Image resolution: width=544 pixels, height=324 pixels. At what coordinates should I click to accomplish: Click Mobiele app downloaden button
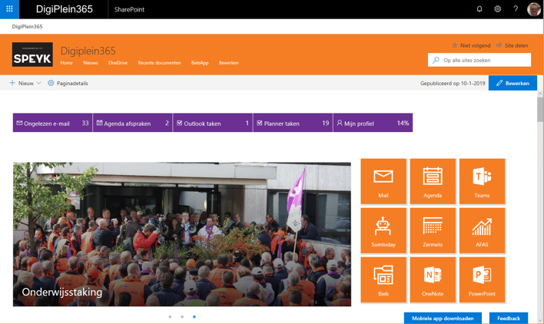[443, 318]
